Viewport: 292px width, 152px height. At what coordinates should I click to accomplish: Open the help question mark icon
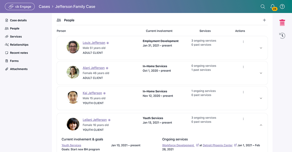282,7
